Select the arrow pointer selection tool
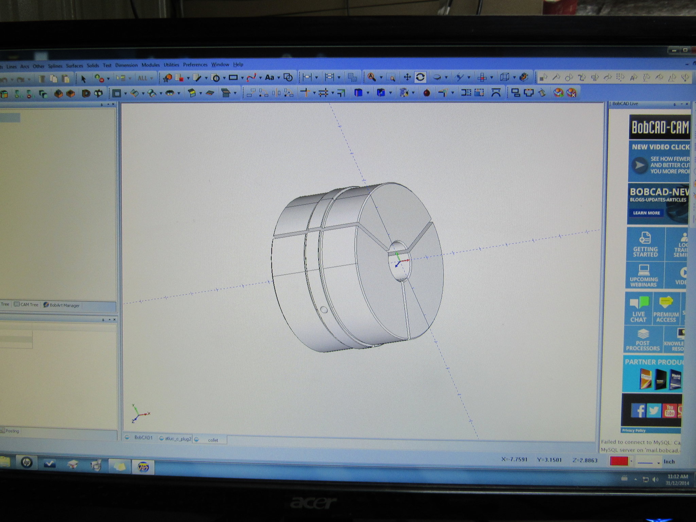Image resolution: width=696 pixels, height=522 pixels. (84, 79)
